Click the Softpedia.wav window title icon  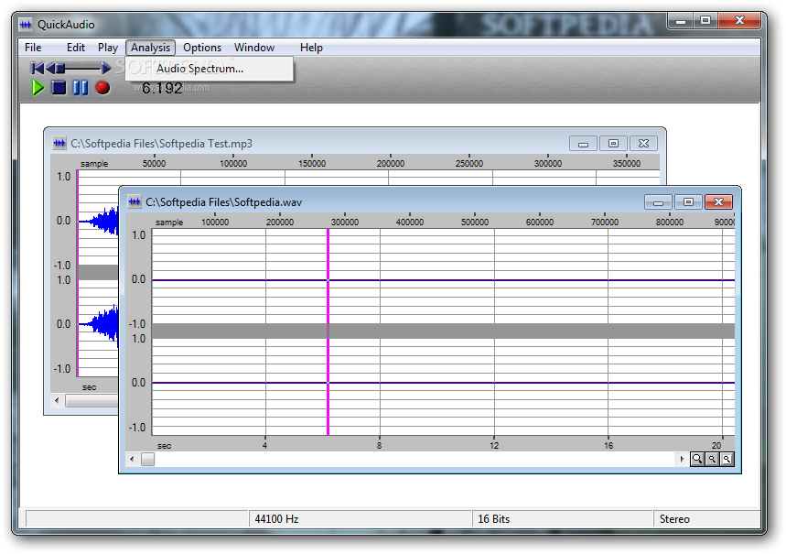134,201
